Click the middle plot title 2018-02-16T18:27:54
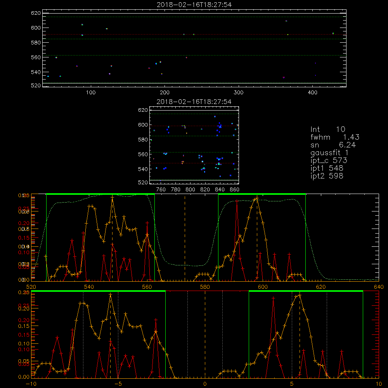The height and width of the screenshot is (388, 388). coord(194,102)
